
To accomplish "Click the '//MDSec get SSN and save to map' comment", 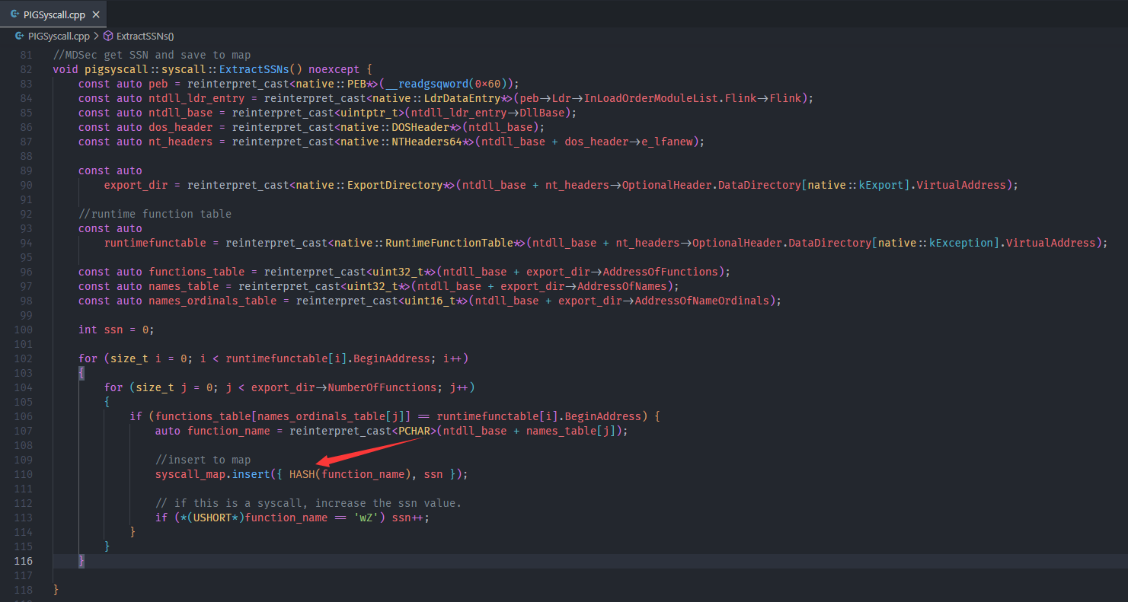I will [x=152, y=55].
